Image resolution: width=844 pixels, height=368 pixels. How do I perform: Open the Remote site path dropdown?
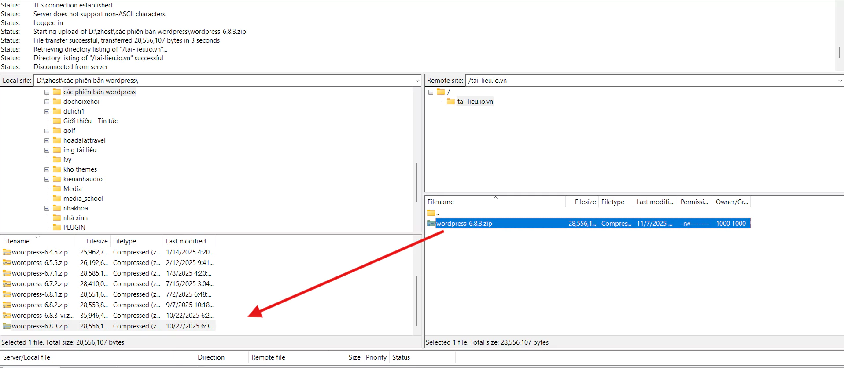(840, 81)
